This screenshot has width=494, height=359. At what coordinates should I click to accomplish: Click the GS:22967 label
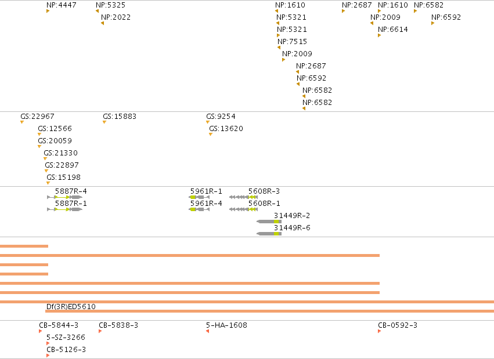(38, 117)
